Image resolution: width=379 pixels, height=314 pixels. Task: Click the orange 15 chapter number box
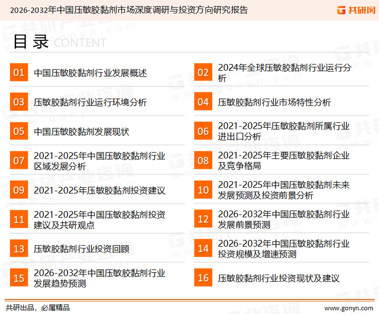(19, 278)
